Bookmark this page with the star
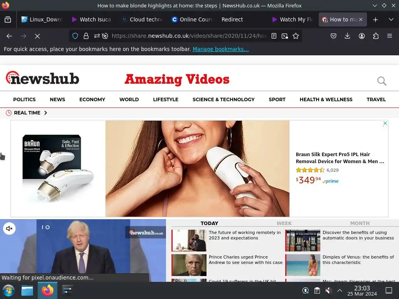Image resolution: width=399 pixels, height=299 pixels. tap(296, 36)
